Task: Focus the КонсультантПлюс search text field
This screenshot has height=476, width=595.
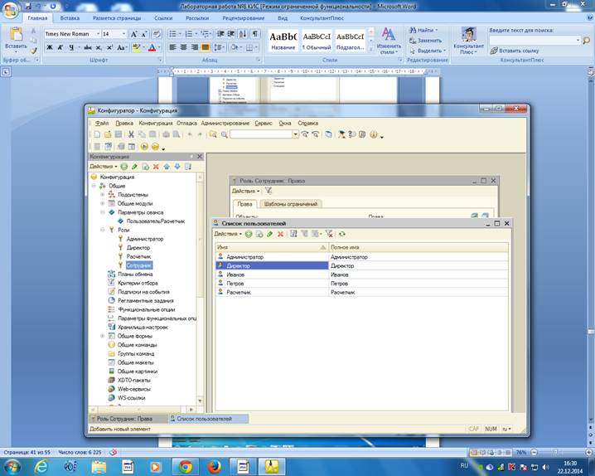Action: pyautogui.click(x=532, y=41)
